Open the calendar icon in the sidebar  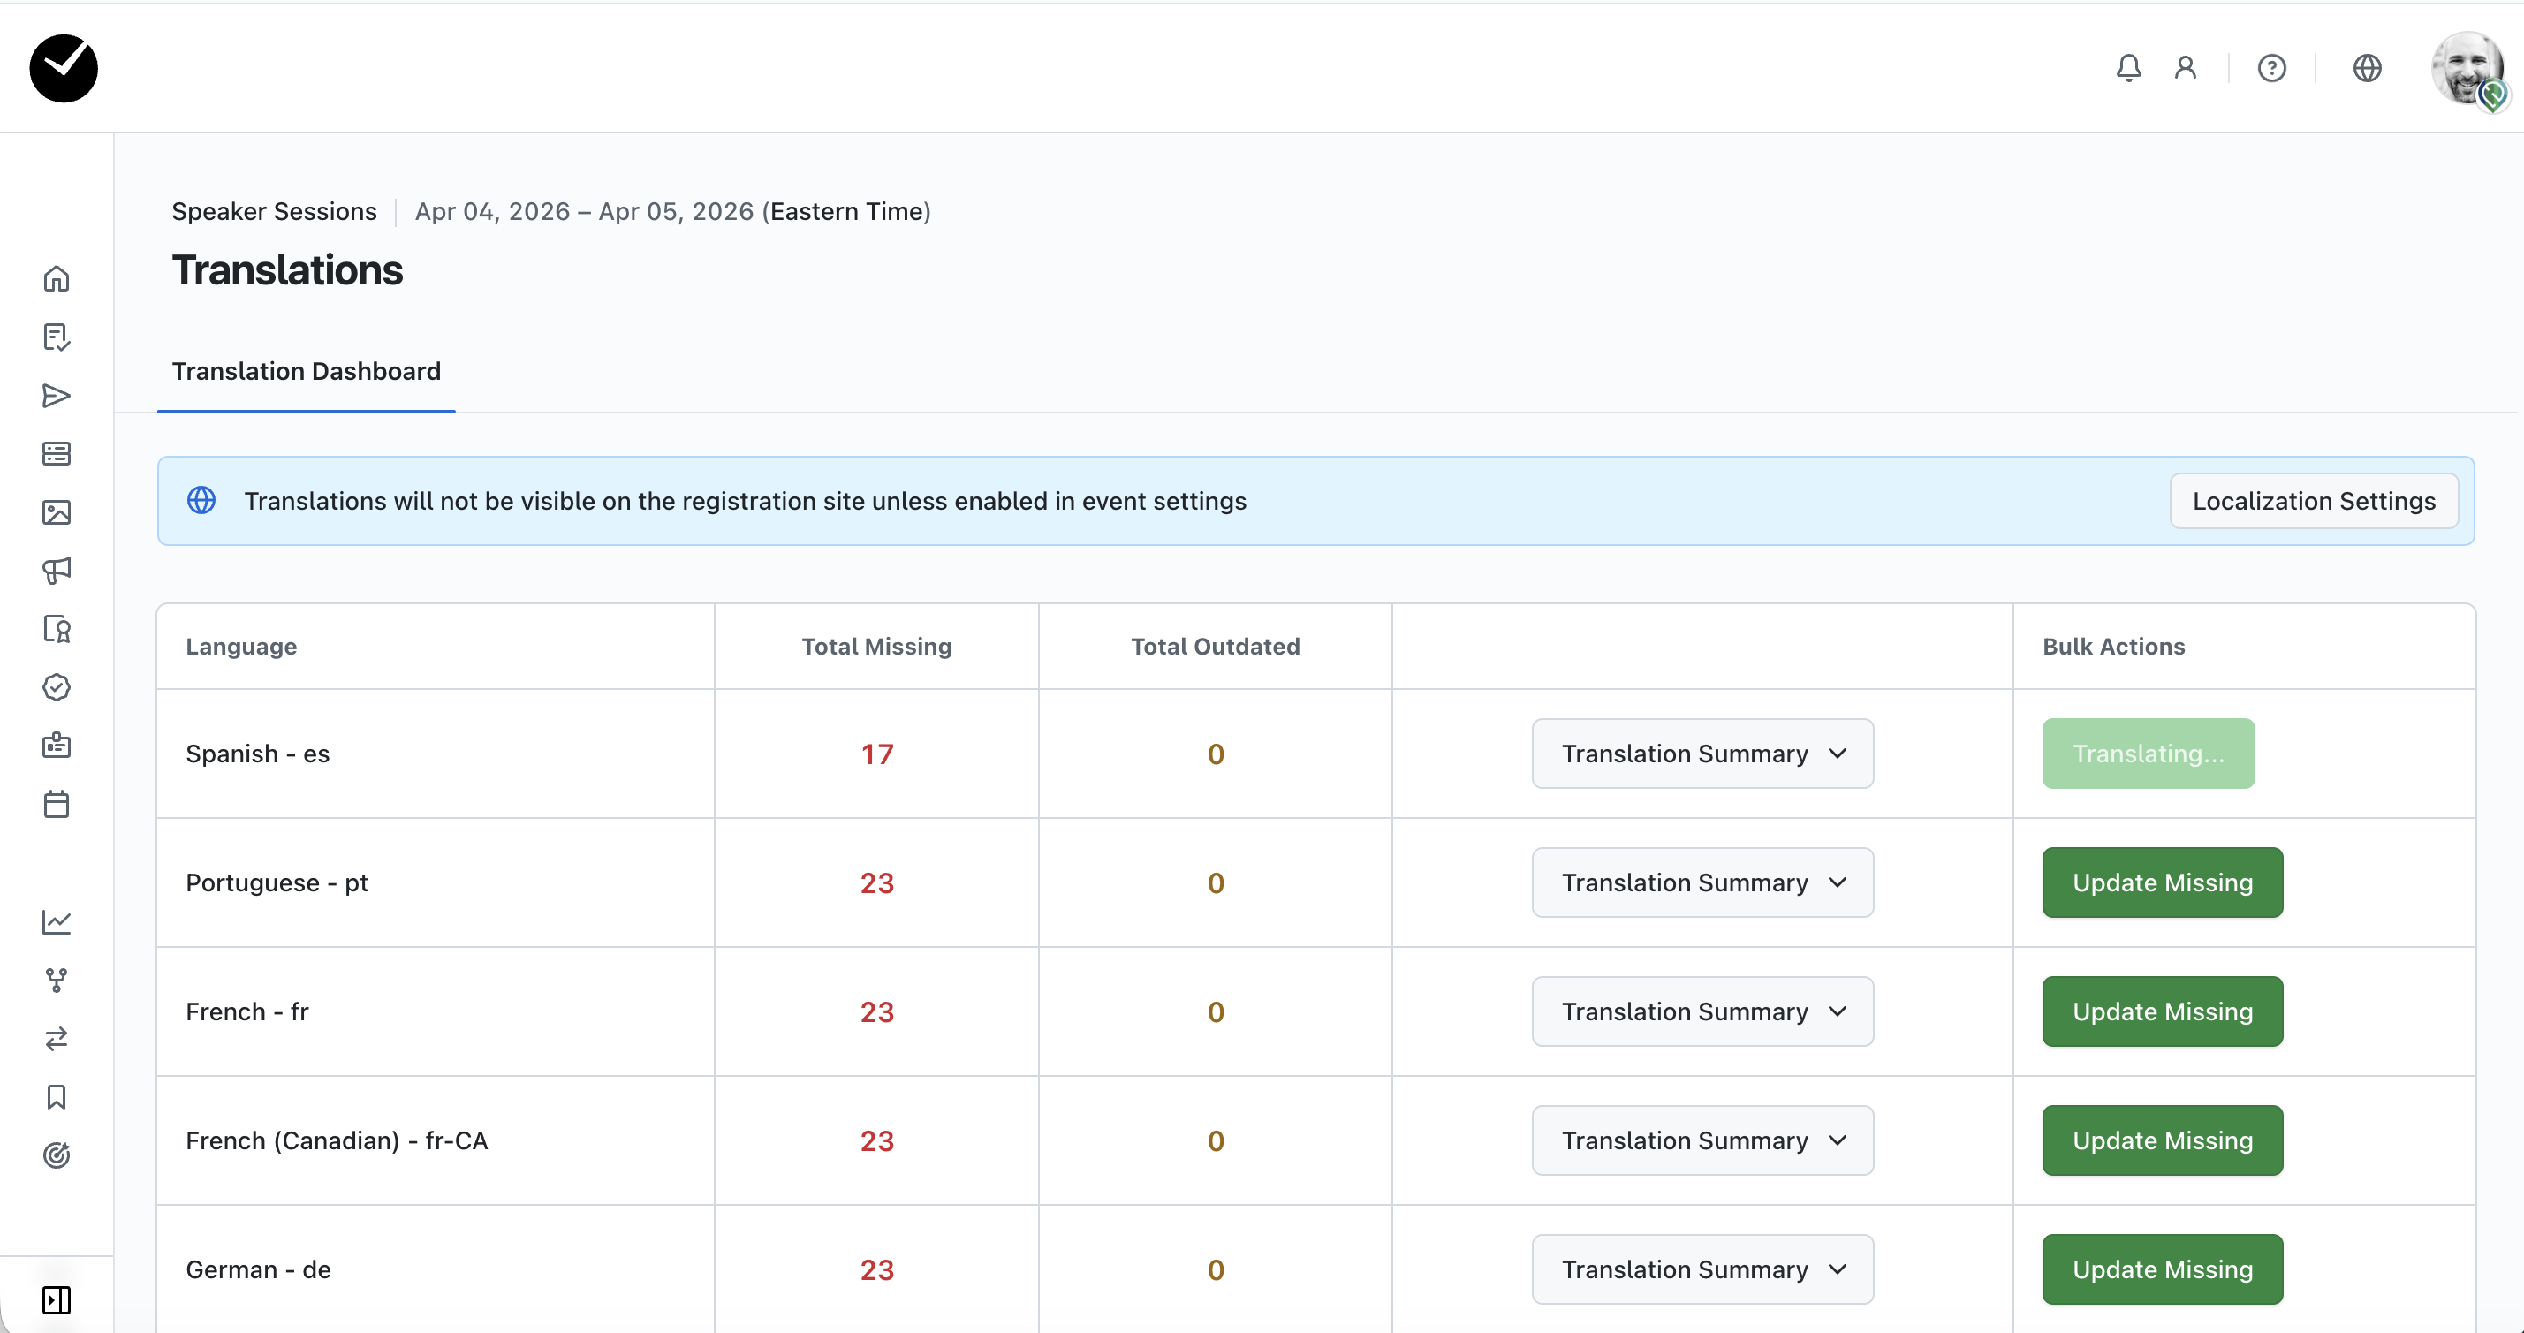click(x=56, y=804)
